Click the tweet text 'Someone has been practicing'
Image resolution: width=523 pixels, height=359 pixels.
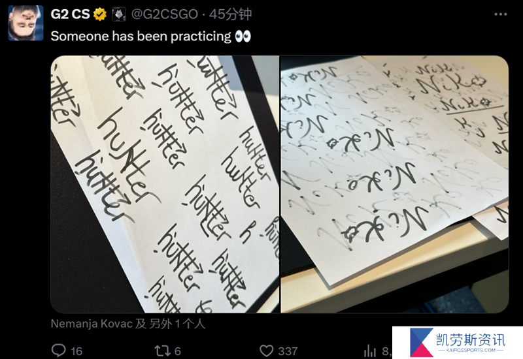pos(141,36)
